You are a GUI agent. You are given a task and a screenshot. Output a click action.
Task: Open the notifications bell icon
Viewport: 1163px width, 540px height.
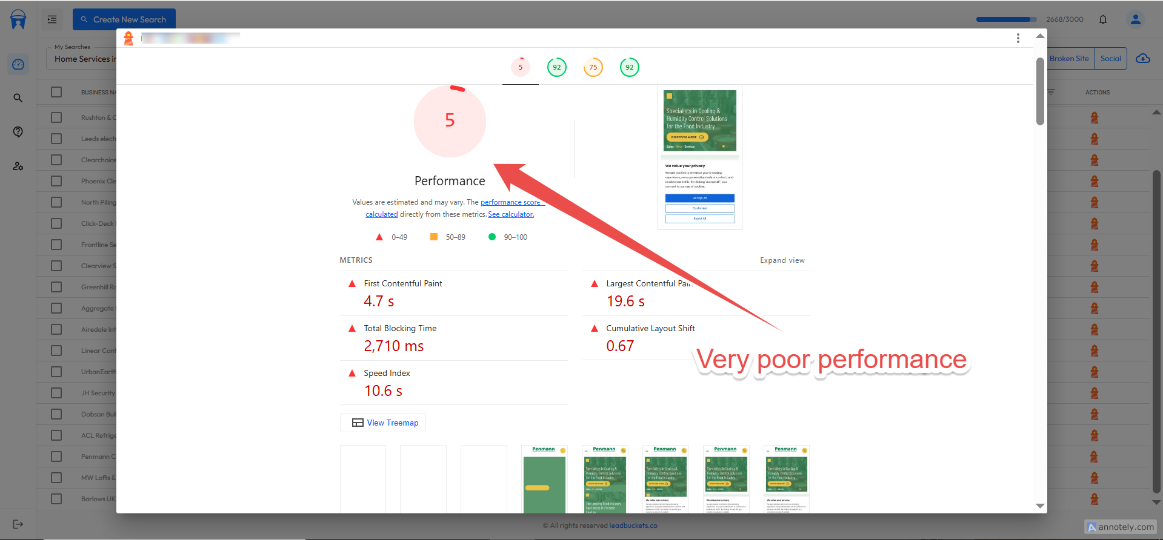coord(1103,19)
